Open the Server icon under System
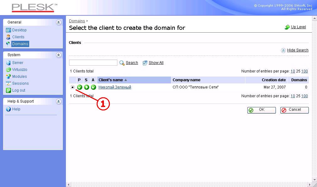The height and width of the screenshot is (187, 317). [8, 63]
